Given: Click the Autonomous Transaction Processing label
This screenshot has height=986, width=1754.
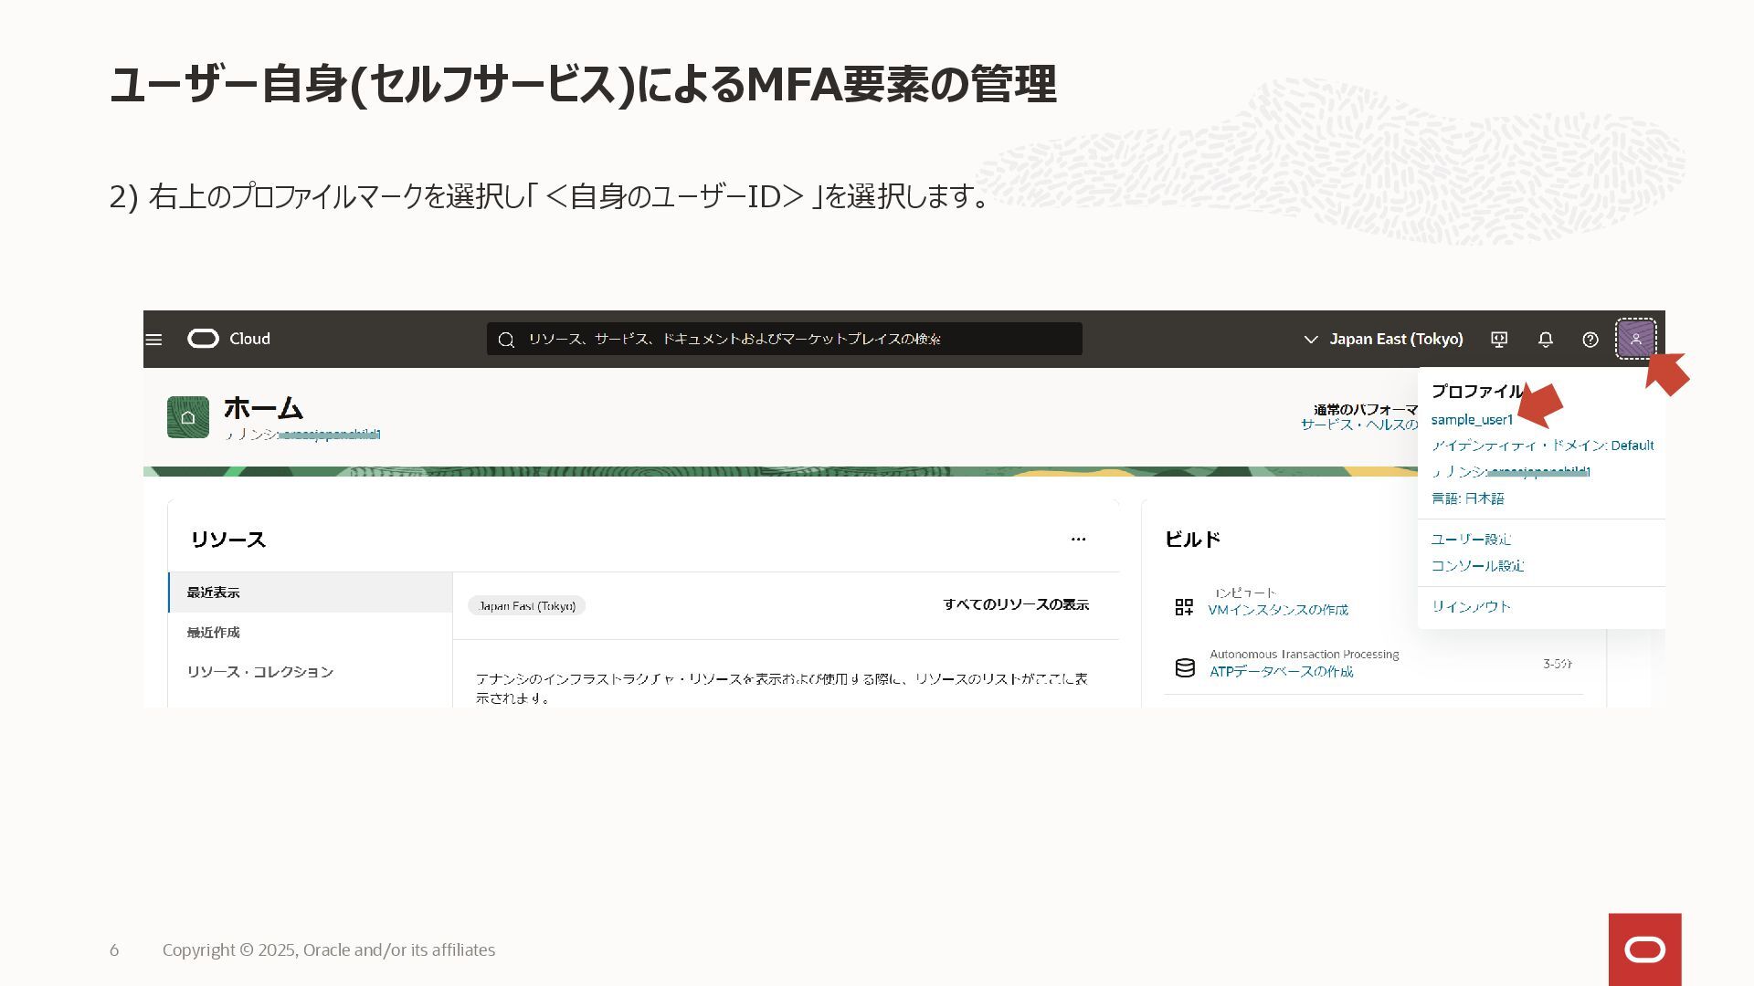Looking at the screenshot, I should pyautogui.click(x=1304, y=655).
